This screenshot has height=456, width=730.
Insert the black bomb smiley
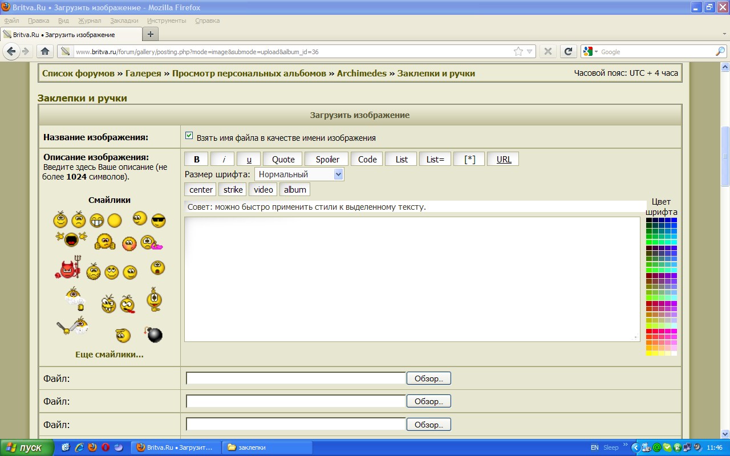click(153, 334)
